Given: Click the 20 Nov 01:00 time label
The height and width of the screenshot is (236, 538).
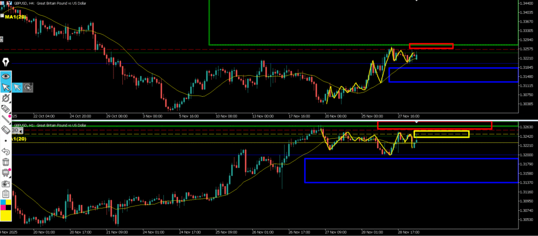Looking at the screenshot, I should click(43, 232).
